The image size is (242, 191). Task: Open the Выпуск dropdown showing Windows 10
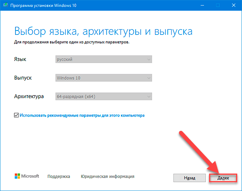pos(104,78)
